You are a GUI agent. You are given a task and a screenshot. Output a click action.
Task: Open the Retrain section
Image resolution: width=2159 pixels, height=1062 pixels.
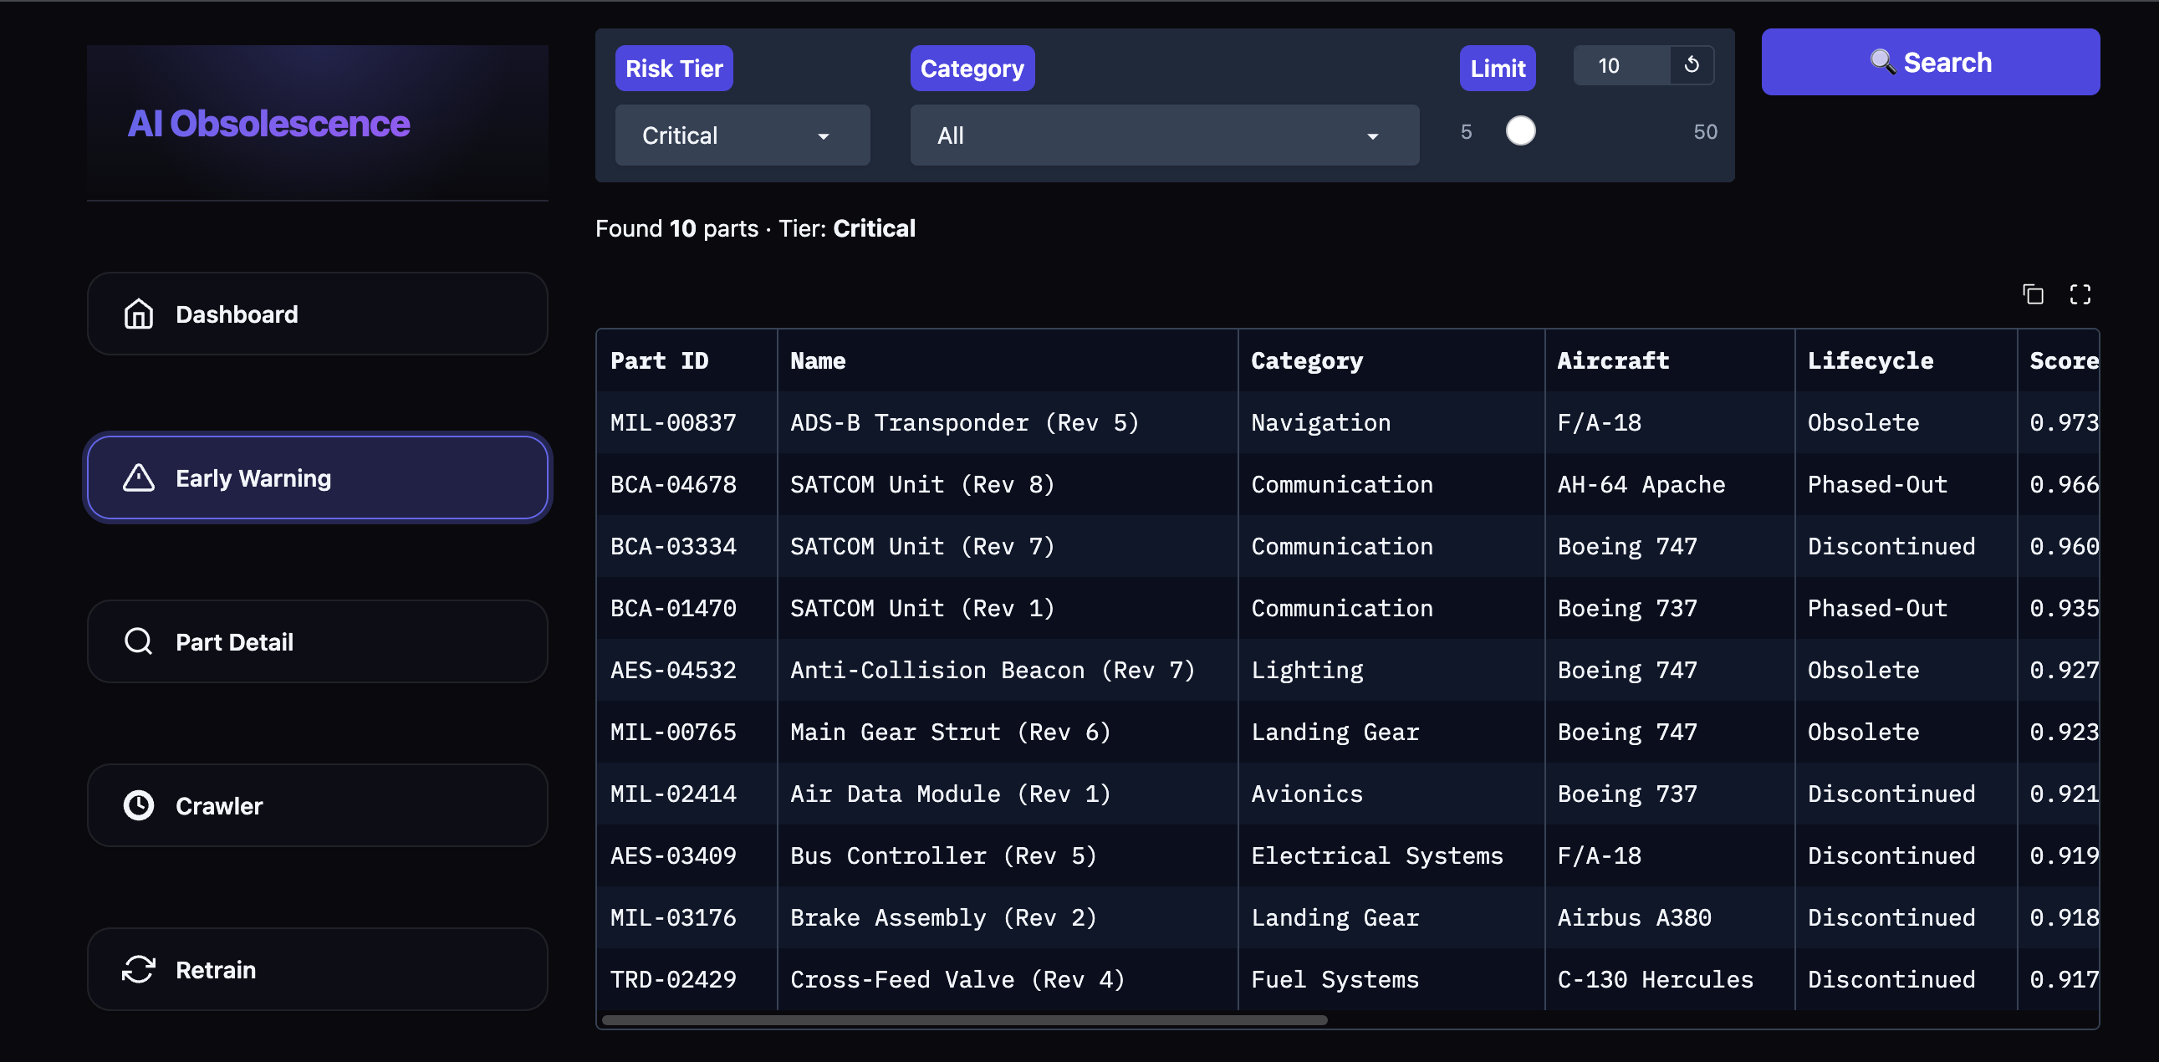tap(317, 970)
